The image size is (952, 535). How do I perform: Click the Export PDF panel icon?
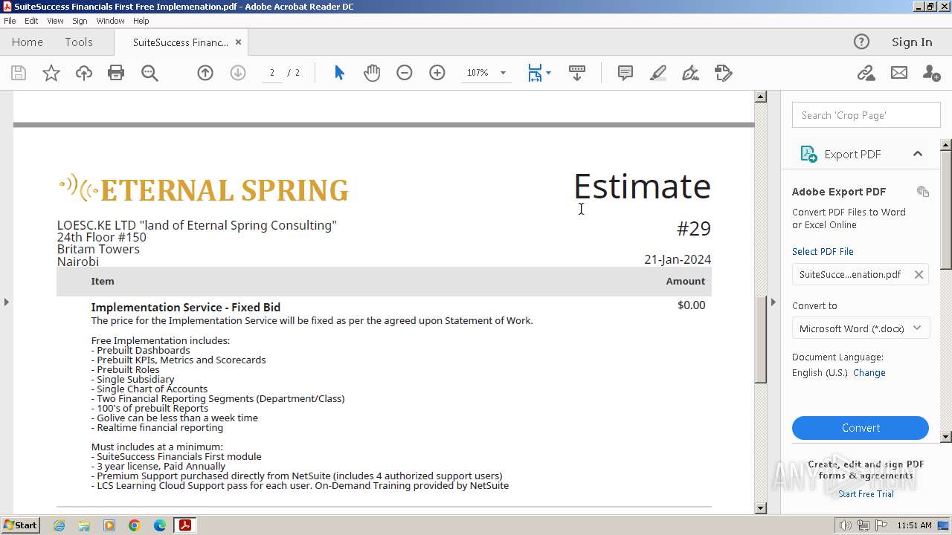808,154
